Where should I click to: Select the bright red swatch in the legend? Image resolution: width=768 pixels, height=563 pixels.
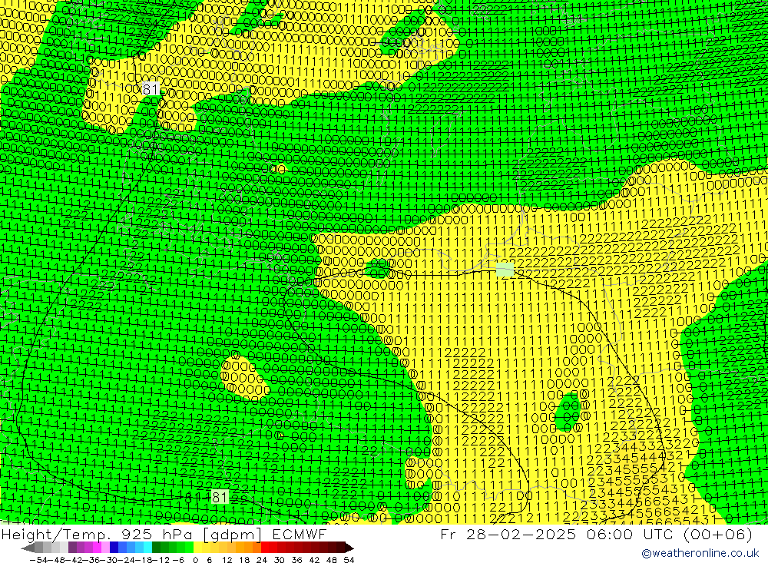[x=265, y=548]
